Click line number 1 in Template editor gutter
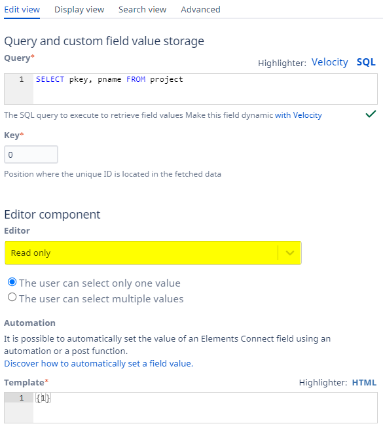The height and width of the screenshot is (428, 383). pyautogui.click(x=22, y=398)
